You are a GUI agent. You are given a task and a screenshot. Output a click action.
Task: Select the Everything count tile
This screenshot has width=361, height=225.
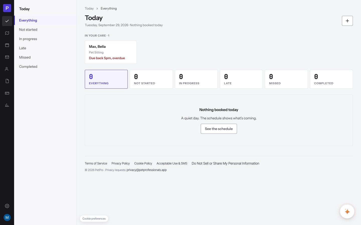[x=106, y=79]
